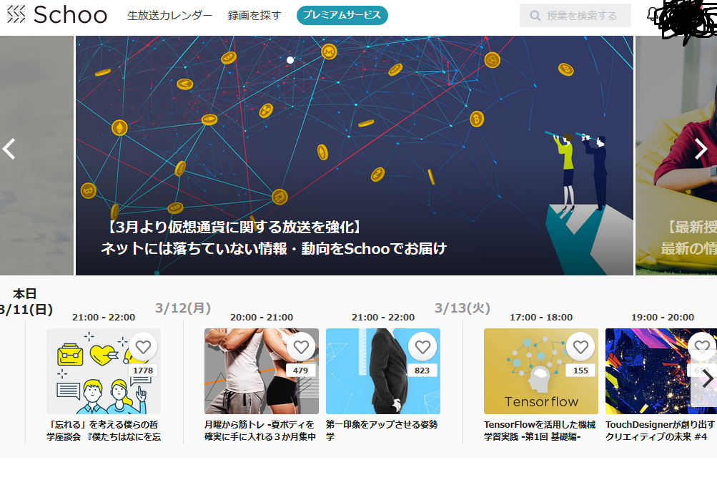Open the partially visible right banner slide
The image size is (717, 490).
(x=676, y=155)
